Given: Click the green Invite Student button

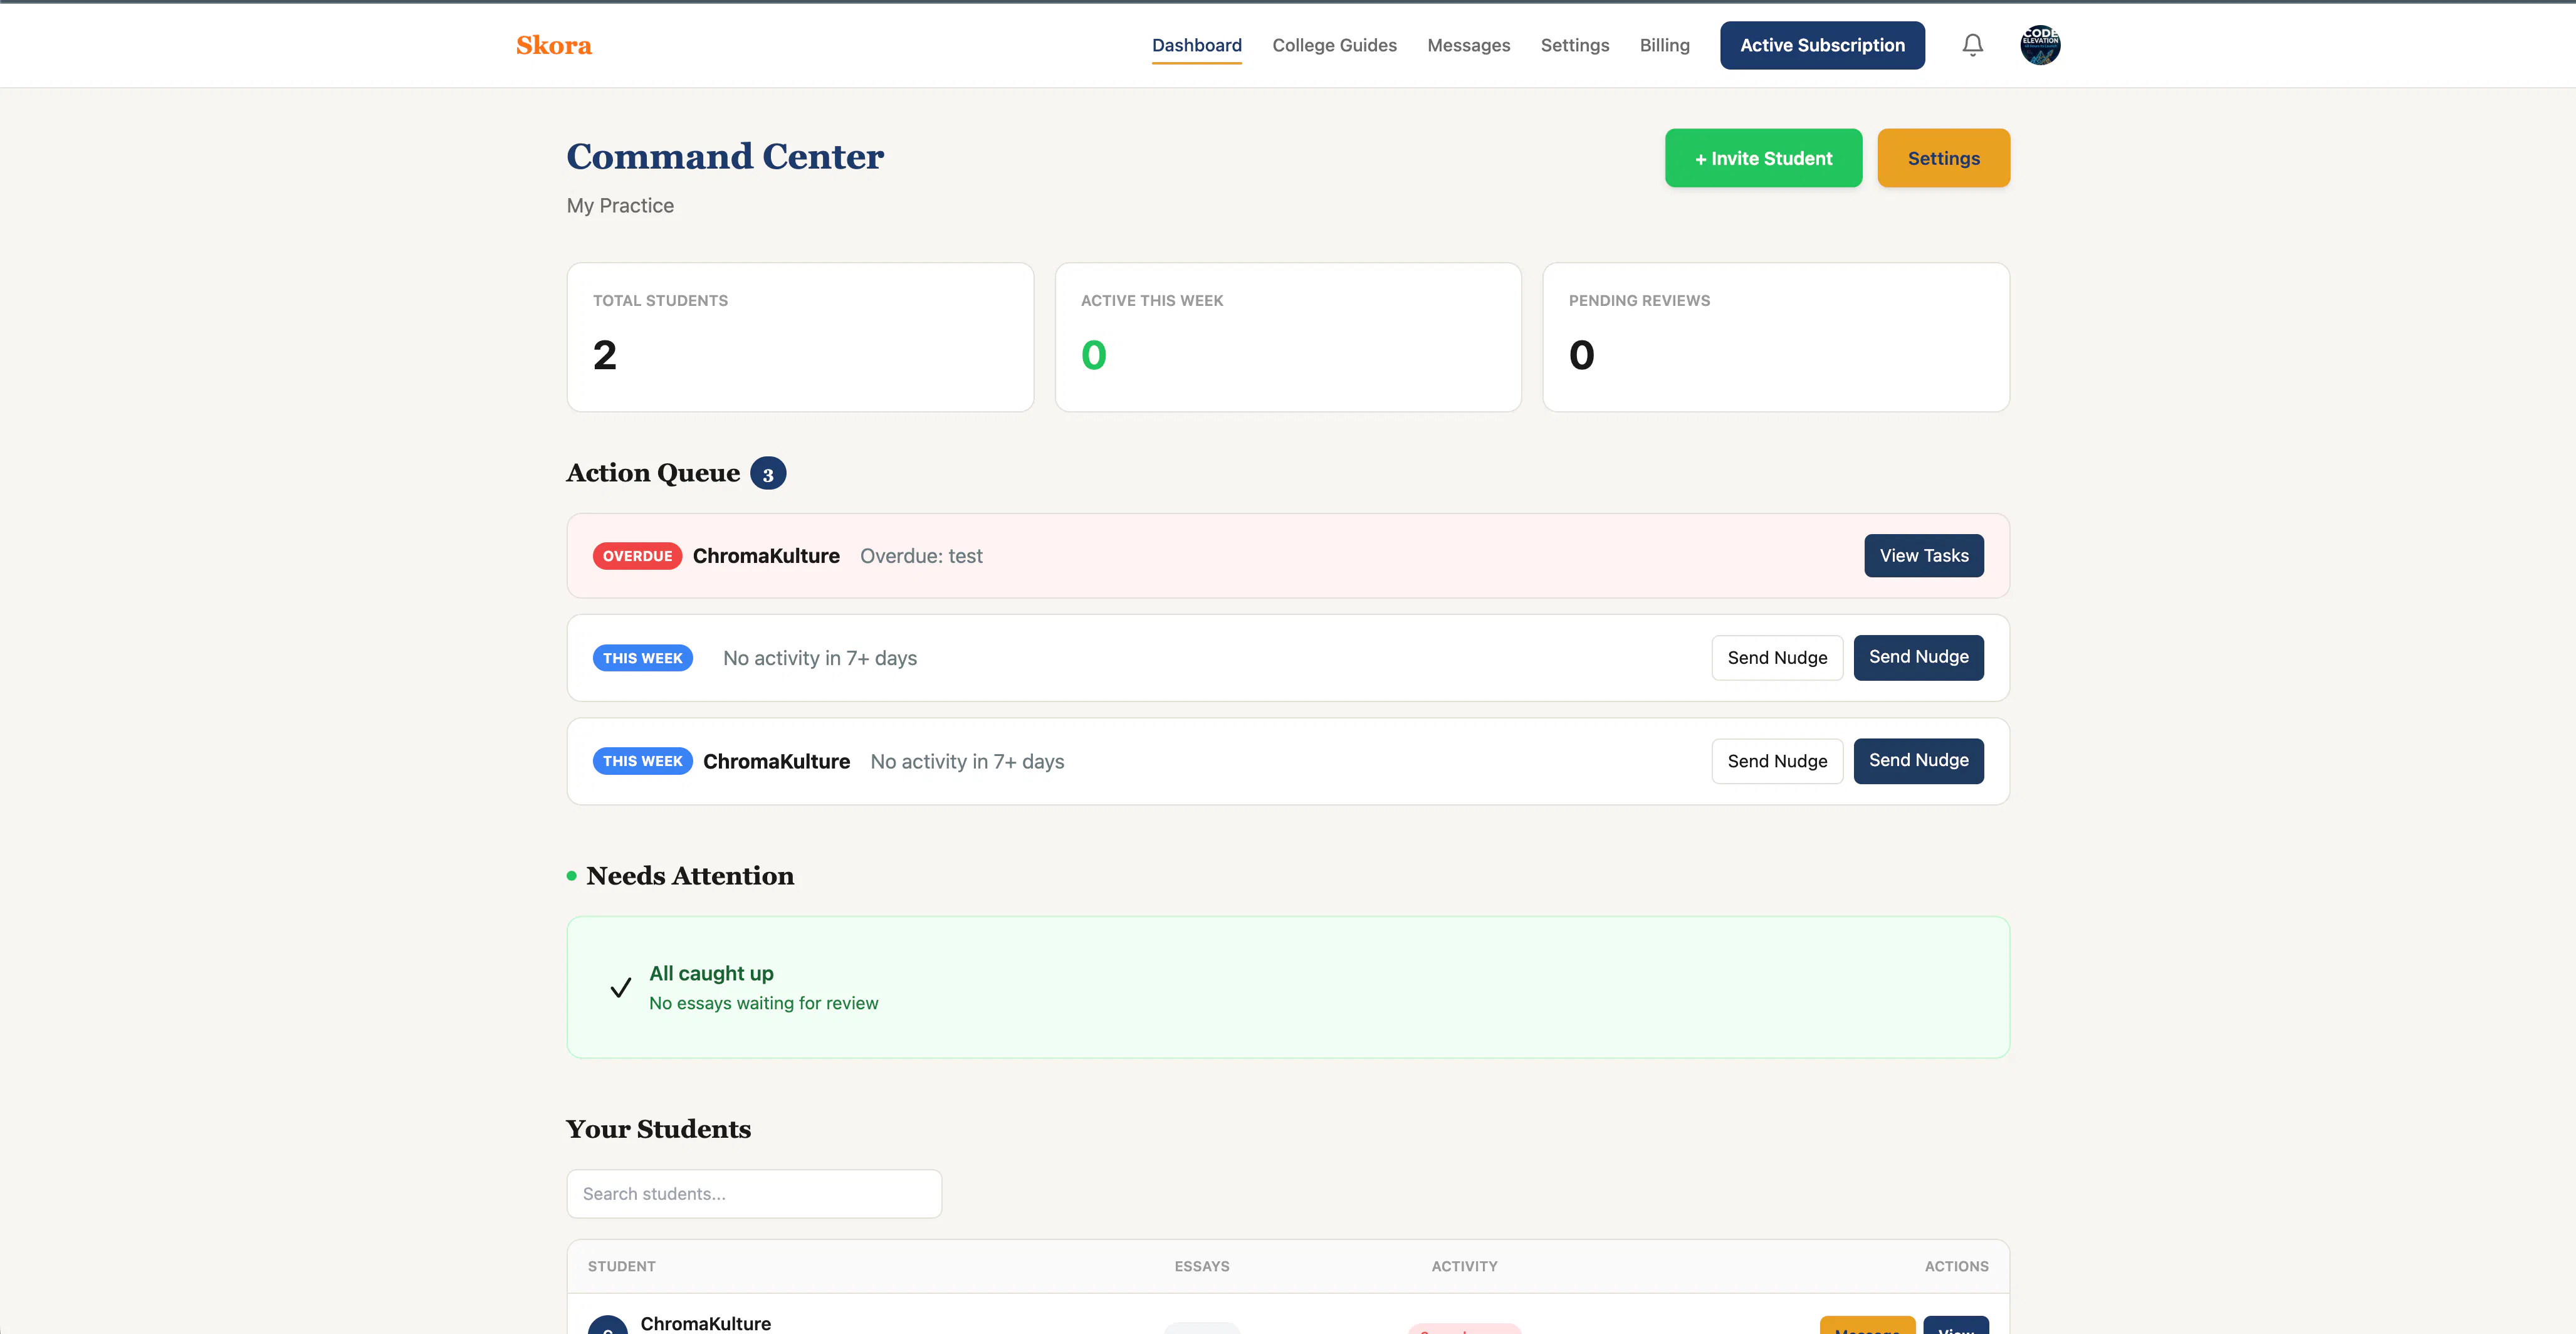Looking at the screenshot, I should pyautogui.click(x=1763, y=158).
